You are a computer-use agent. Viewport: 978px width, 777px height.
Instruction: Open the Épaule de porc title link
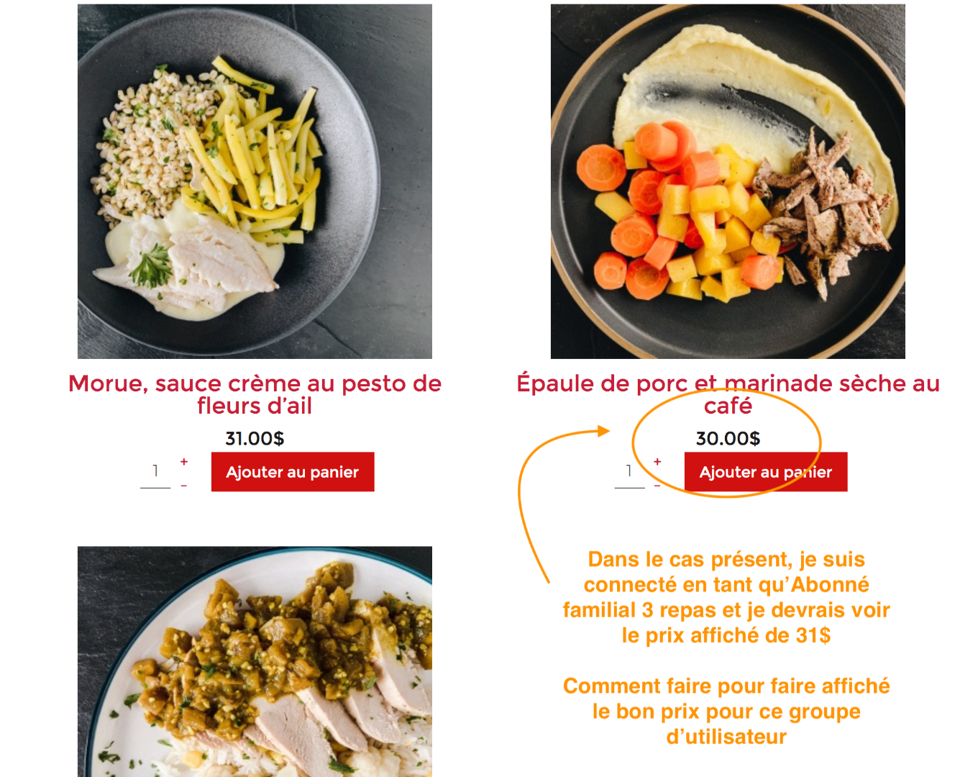pos(728,394)
